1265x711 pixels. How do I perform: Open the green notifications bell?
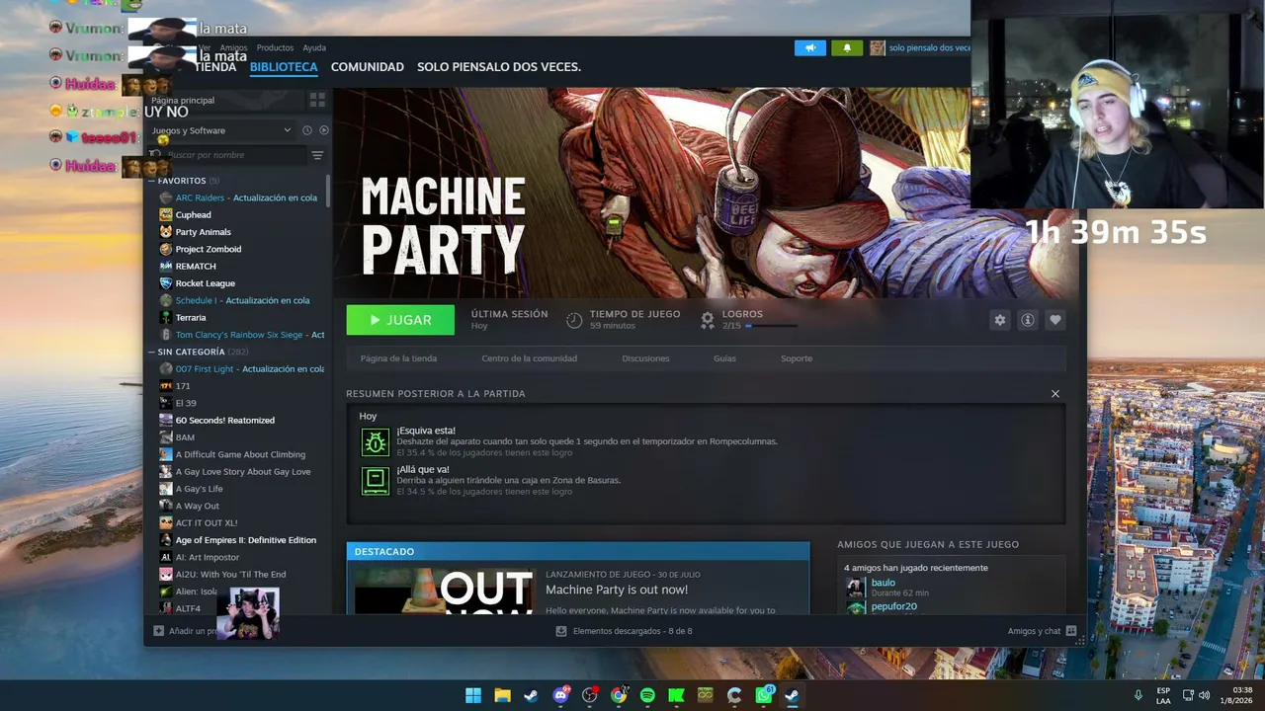coord(847,47)
